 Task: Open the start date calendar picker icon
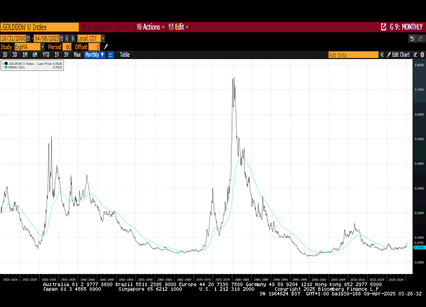click(x=28, y=38)
